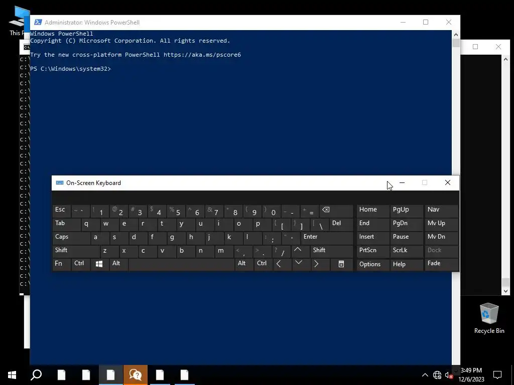Toggle the left Ctrl key

[x=80, y=264]
